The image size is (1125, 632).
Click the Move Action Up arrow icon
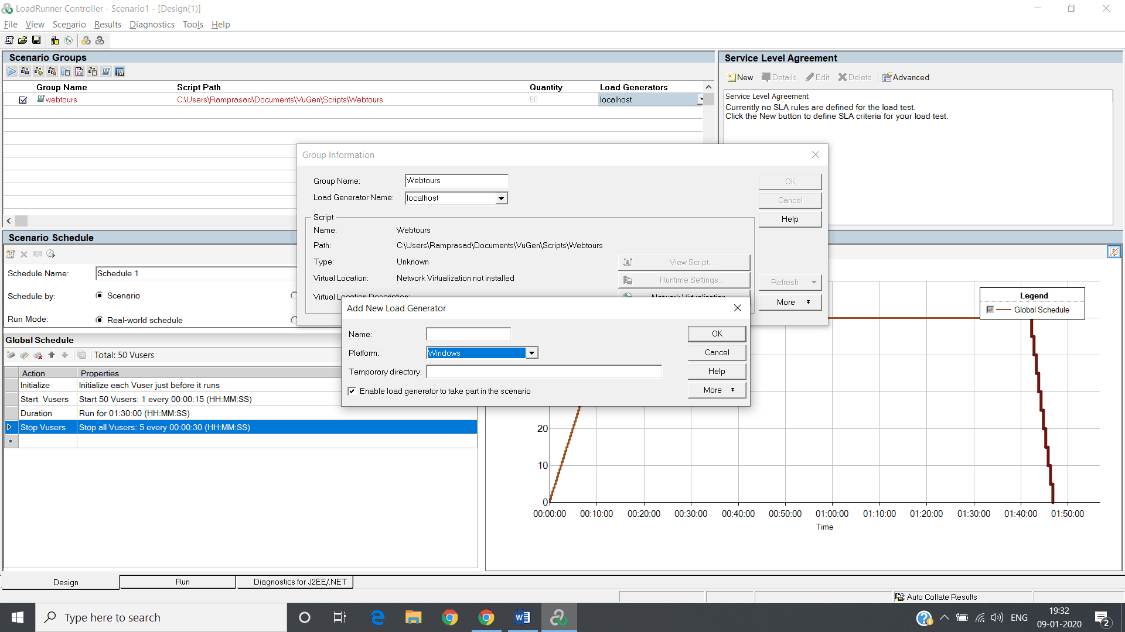point(52,355)
